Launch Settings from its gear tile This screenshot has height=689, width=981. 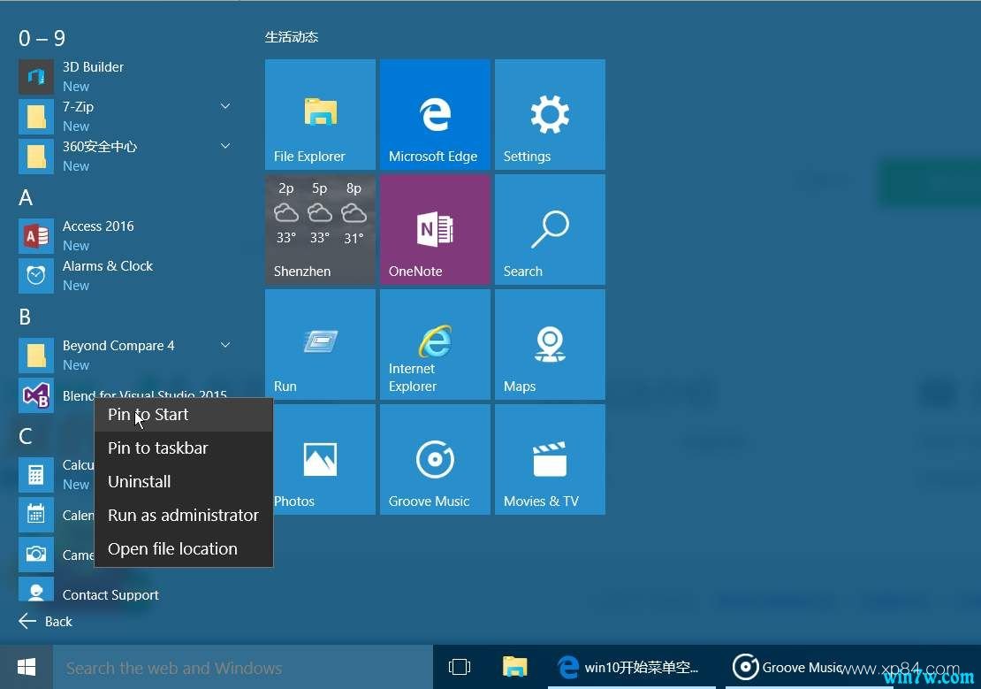[x=550, y=114]
